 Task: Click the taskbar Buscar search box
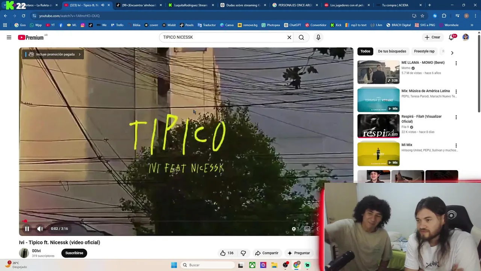[208, 265]
